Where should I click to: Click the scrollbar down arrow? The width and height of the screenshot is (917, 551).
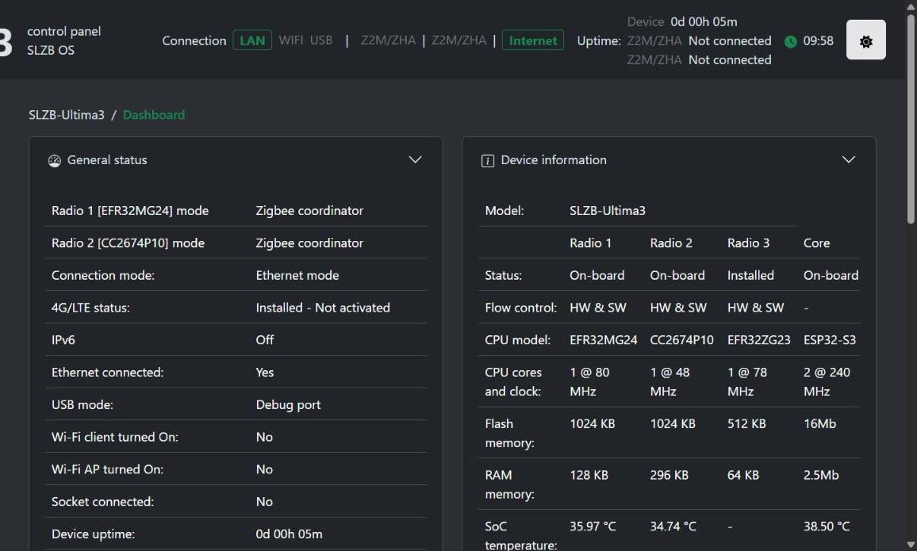click(911, 545)
